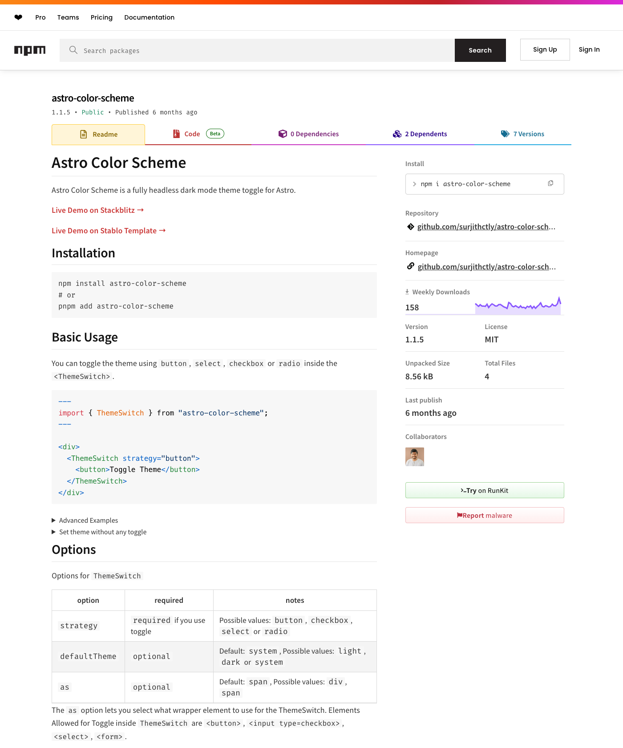Image resolution: width=623 pixels, height=748 pixels.
Task: Open the 7 Versions tab
Action: (x=522, y=134)
